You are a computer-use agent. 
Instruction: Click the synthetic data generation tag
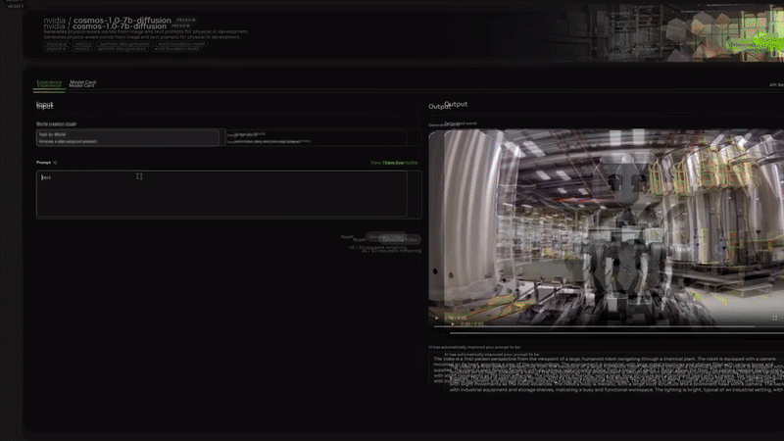(x=122, y=44)
